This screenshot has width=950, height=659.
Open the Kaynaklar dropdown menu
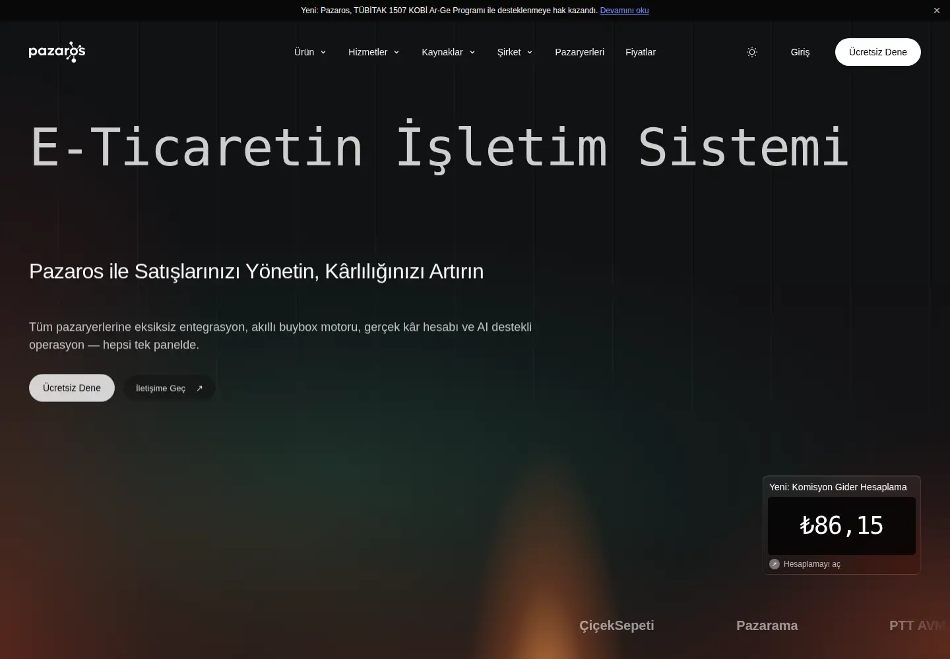449,52
